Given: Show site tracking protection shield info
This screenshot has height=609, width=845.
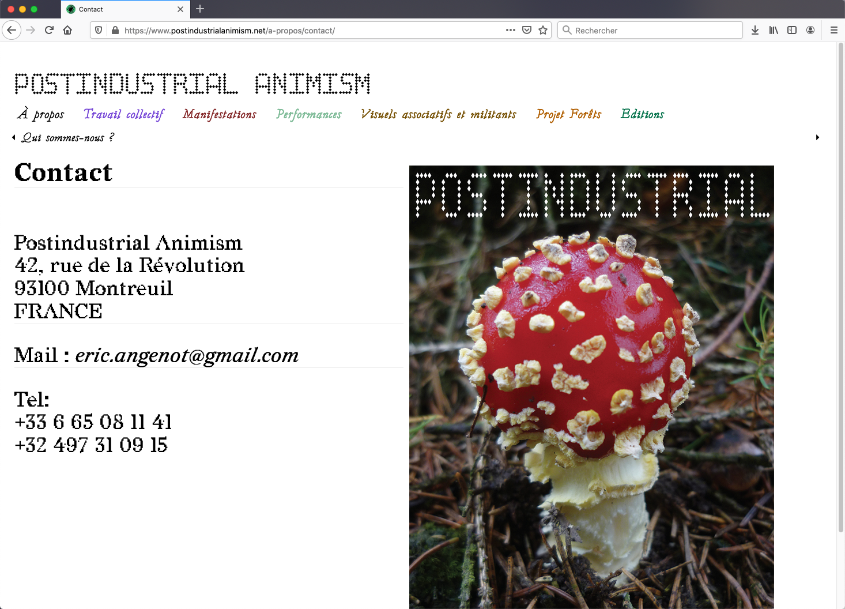Looking at the screenshot, I should click(x=99, y=30).
